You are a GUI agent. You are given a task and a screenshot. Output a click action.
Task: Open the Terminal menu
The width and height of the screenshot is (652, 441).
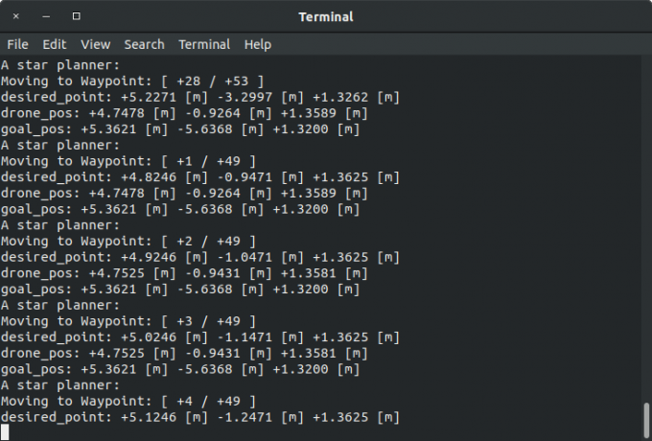coord(204,44)
